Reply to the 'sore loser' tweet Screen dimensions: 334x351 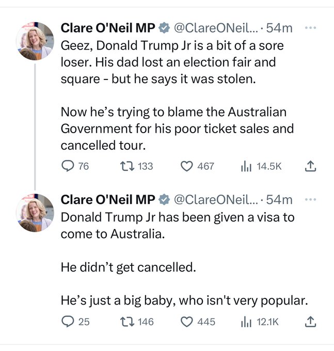click(68, 166)
